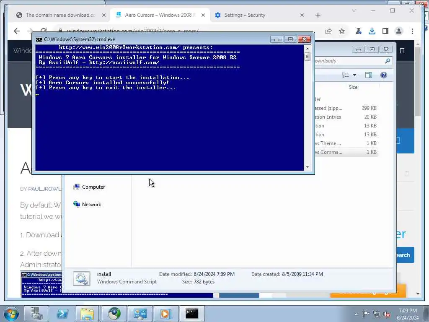Click inside the cmd console area
This screenshot has height=322, width=429.
[169, 107]
